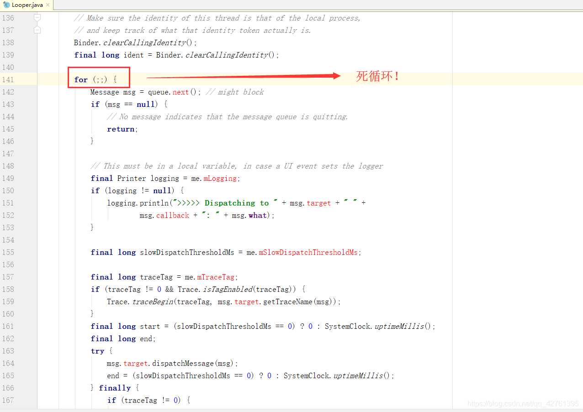
Task: Close the Looper.java tab
Action: pos(48,5)
